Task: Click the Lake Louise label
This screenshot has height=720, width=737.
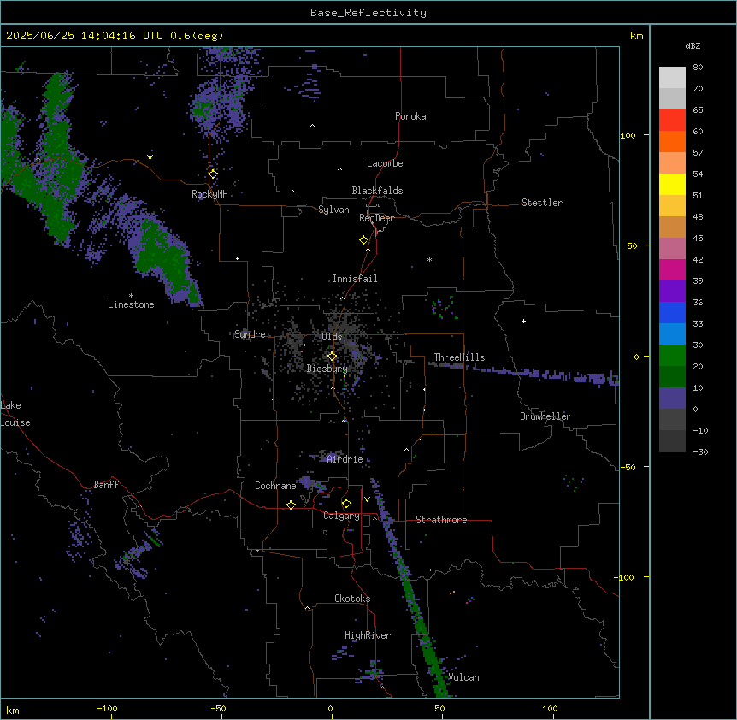Action: (15, 414)
